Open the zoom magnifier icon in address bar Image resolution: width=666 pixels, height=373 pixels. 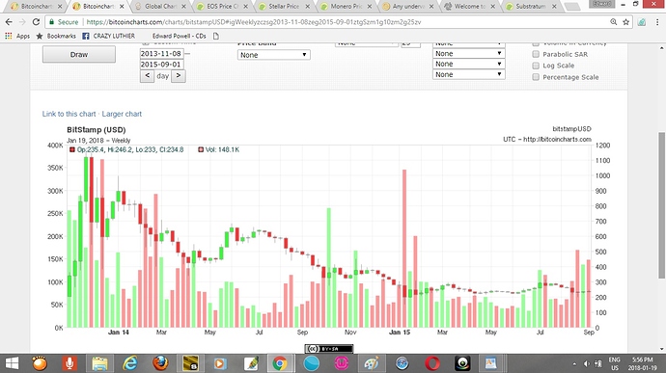click(613, 22)
